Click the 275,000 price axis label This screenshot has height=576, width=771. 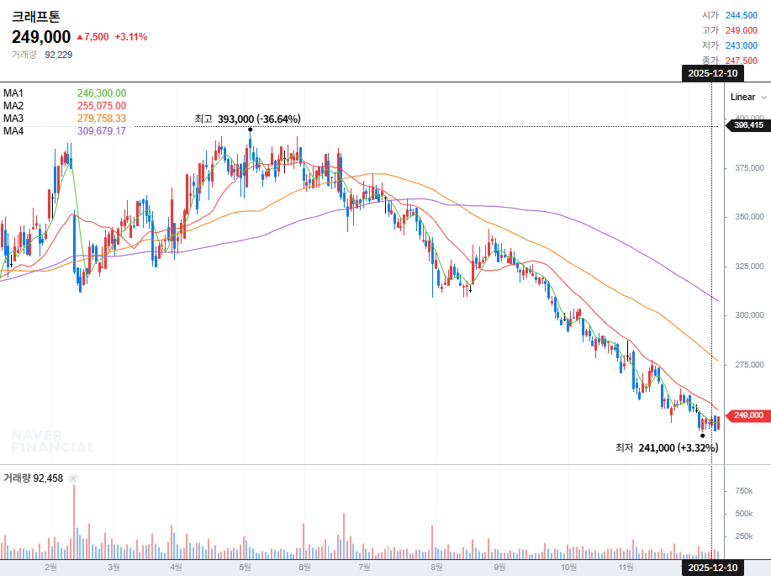pos(749,364)
